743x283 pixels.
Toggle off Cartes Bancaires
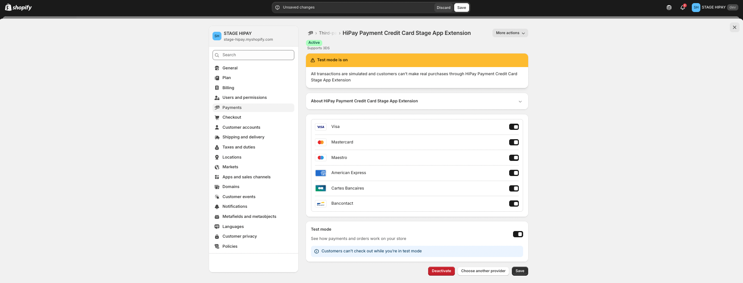pyautogui.click(x=514, y=188)
